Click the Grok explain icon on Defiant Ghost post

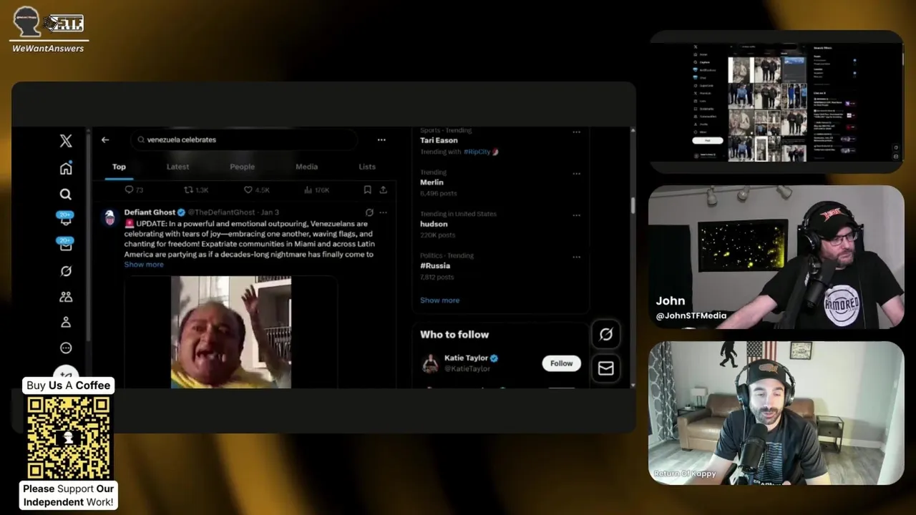pyautogui.click(x=369, y=212)
